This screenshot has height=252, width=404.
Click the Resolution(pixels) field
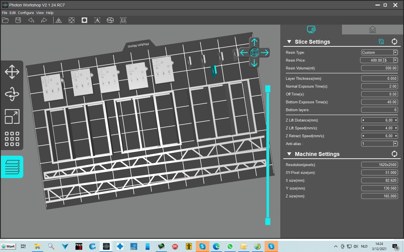point(380,165)
